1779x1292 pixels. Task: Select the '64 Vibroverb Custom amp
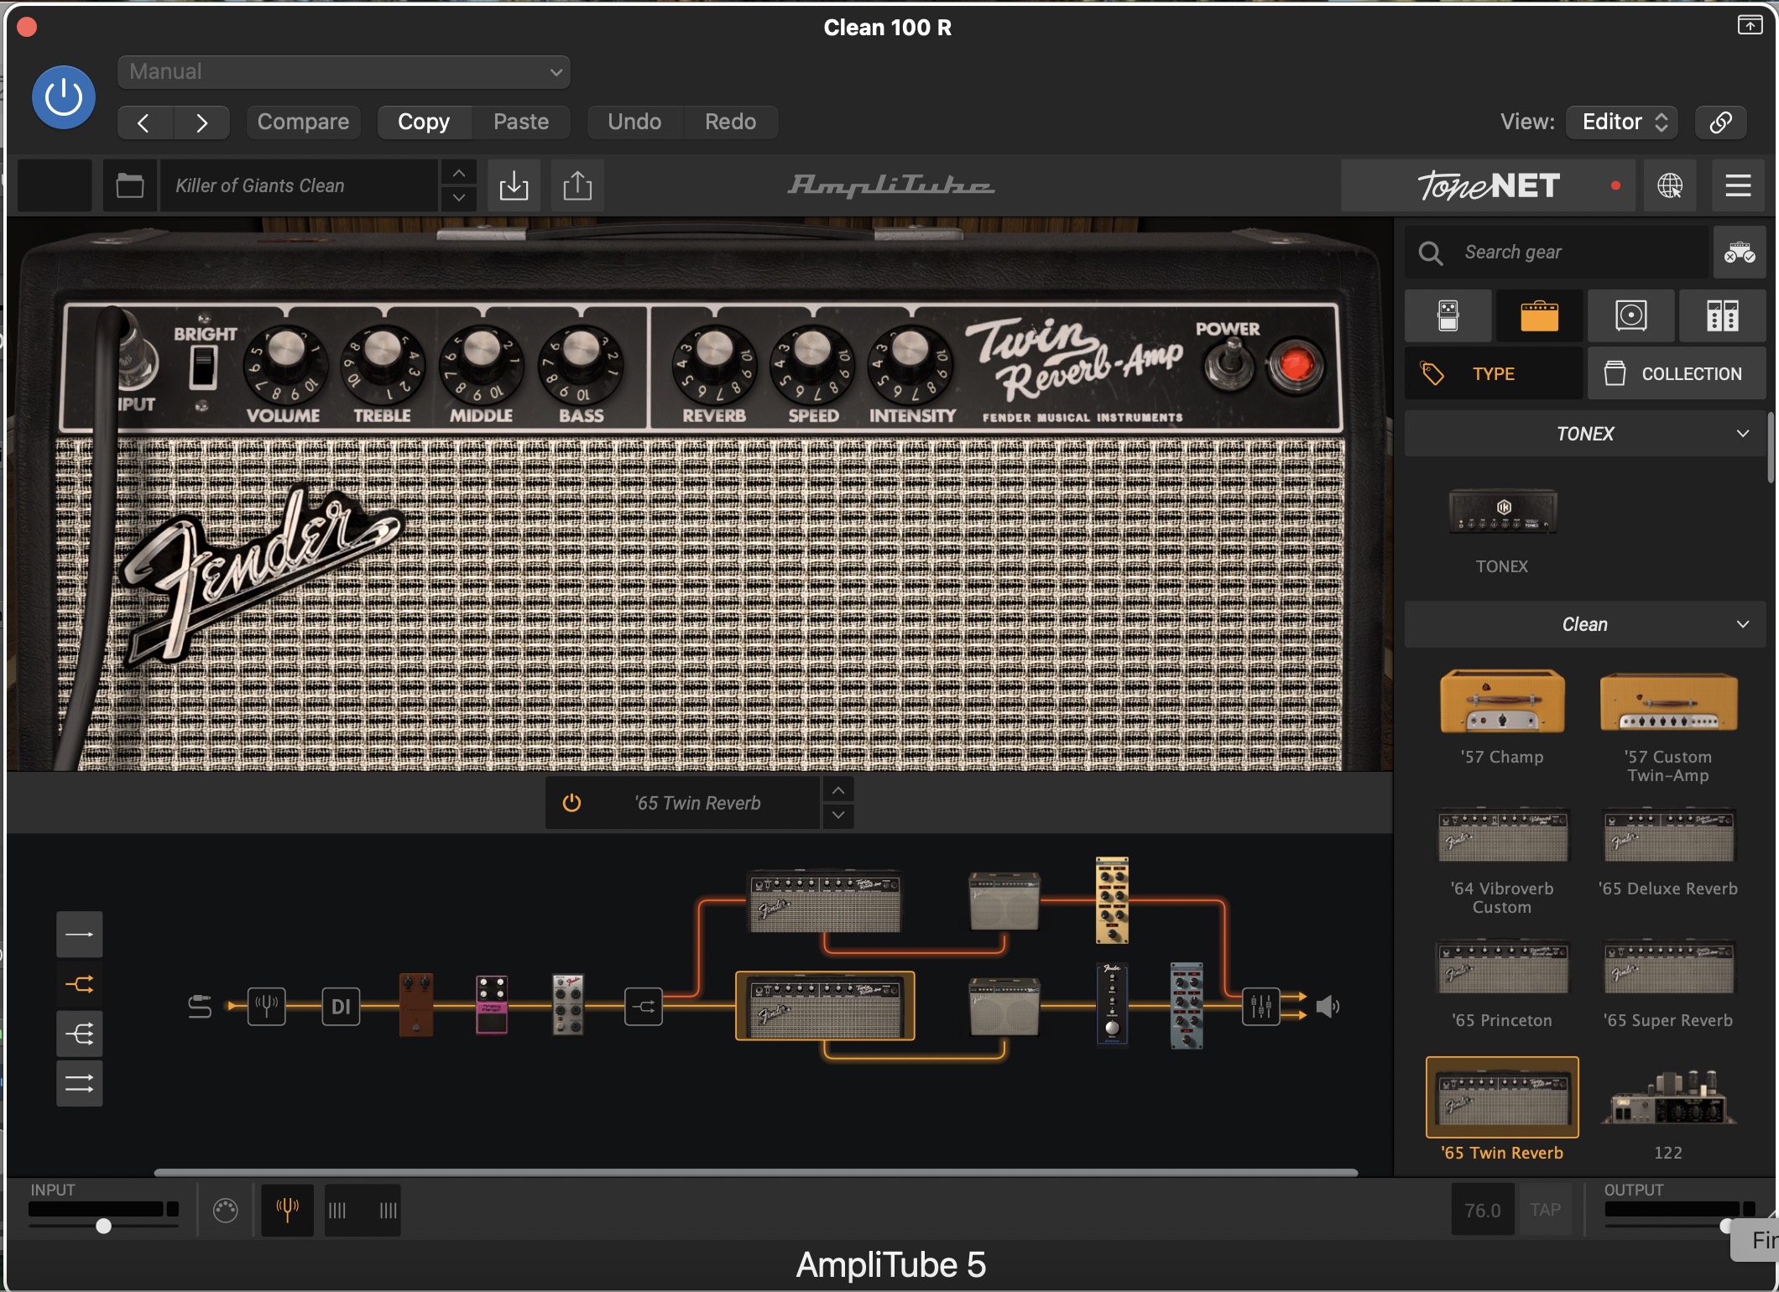coord(1502,836)
